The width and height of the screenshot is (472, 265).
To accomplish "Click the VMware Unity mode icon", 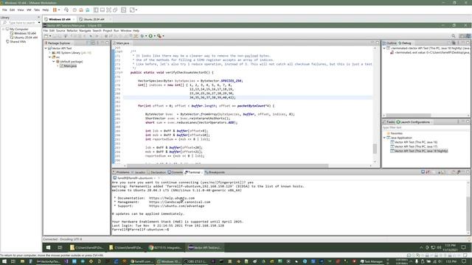I will point(115,10).
